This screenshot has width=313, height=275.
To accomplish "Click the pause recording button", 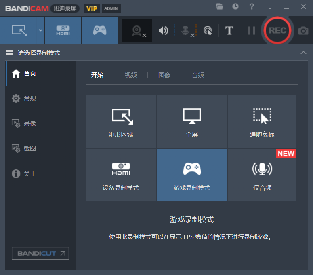I will click(x=252, y=31).
